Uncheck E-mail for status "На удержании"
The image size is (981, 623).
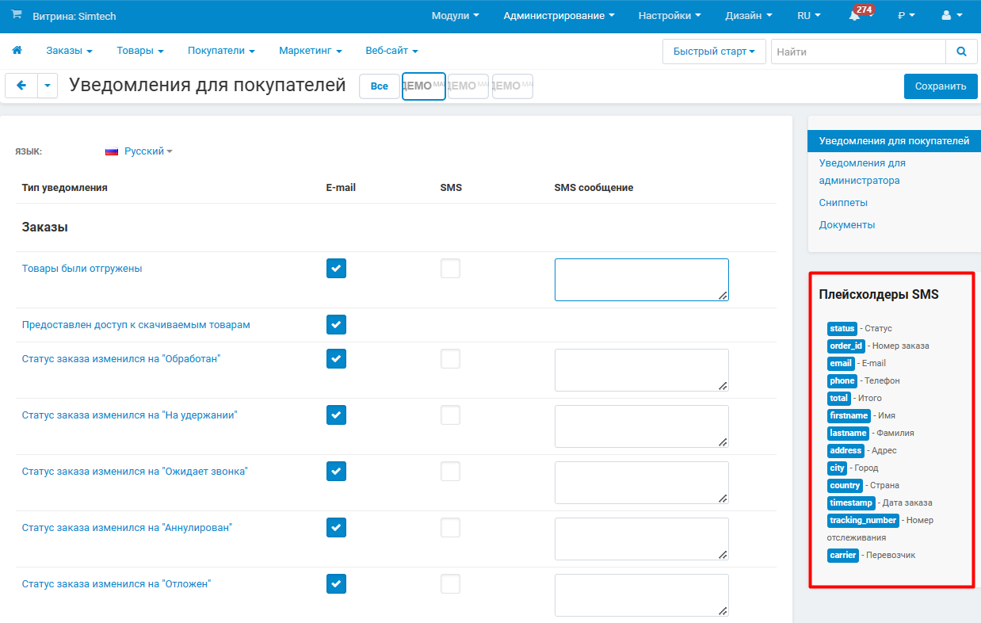tap(336, 415)
